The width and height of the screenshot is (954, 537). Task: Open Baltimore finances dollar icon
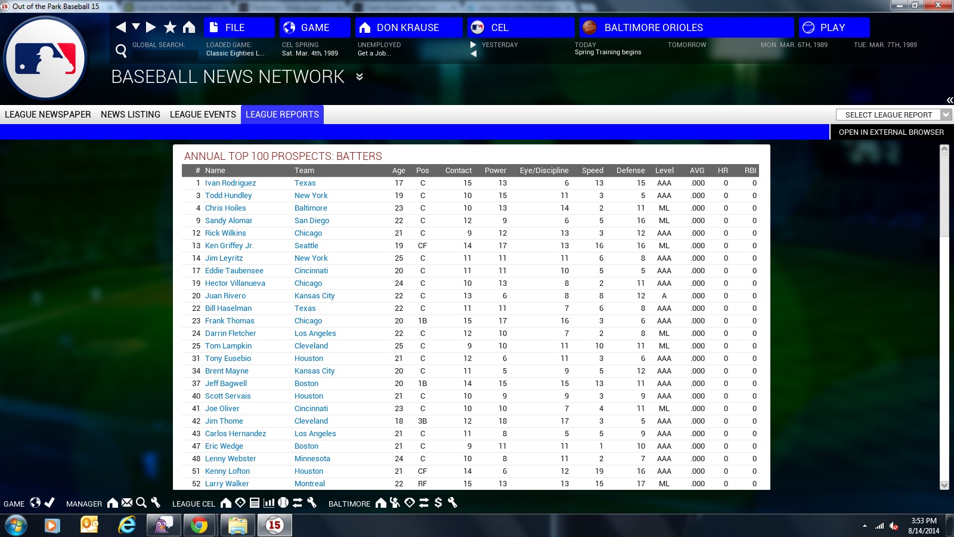pyautogui.click(x=438, y=503)
